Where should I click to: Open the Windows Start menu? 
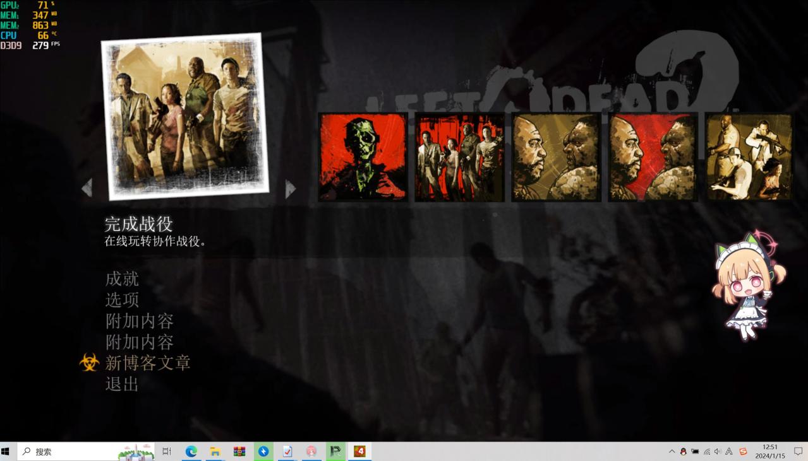(x=6, y=452)
